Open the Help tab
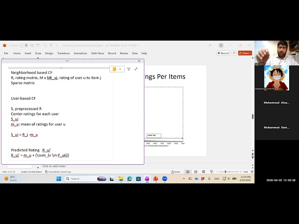299x224 pixels. coord(144,53)
